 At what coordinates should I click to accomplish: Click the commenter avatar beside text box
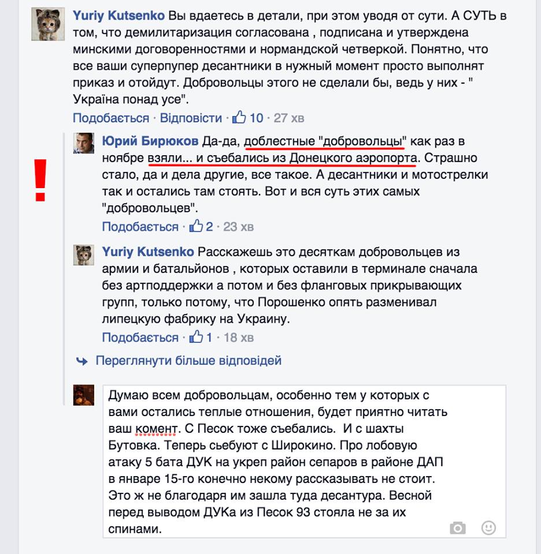[x=84, y=395]
